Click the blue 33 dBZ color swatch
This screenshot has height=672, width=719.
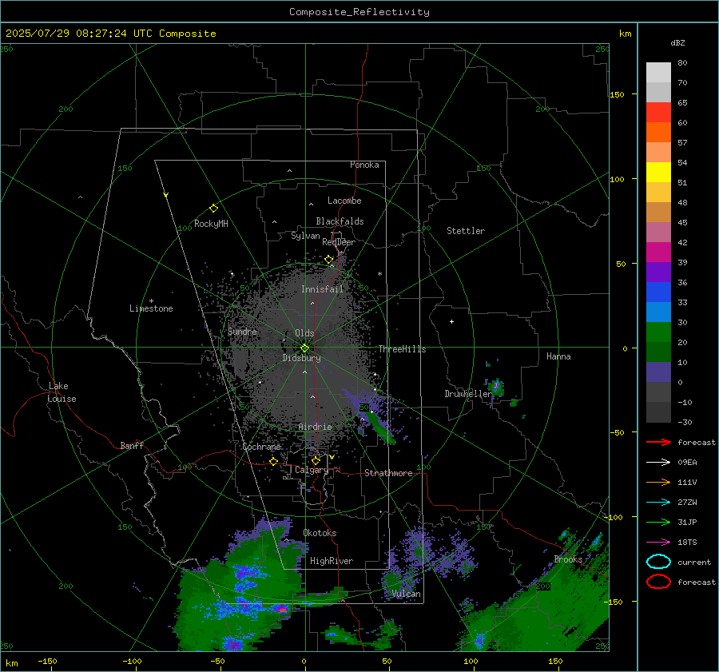[x=658, y=292]
